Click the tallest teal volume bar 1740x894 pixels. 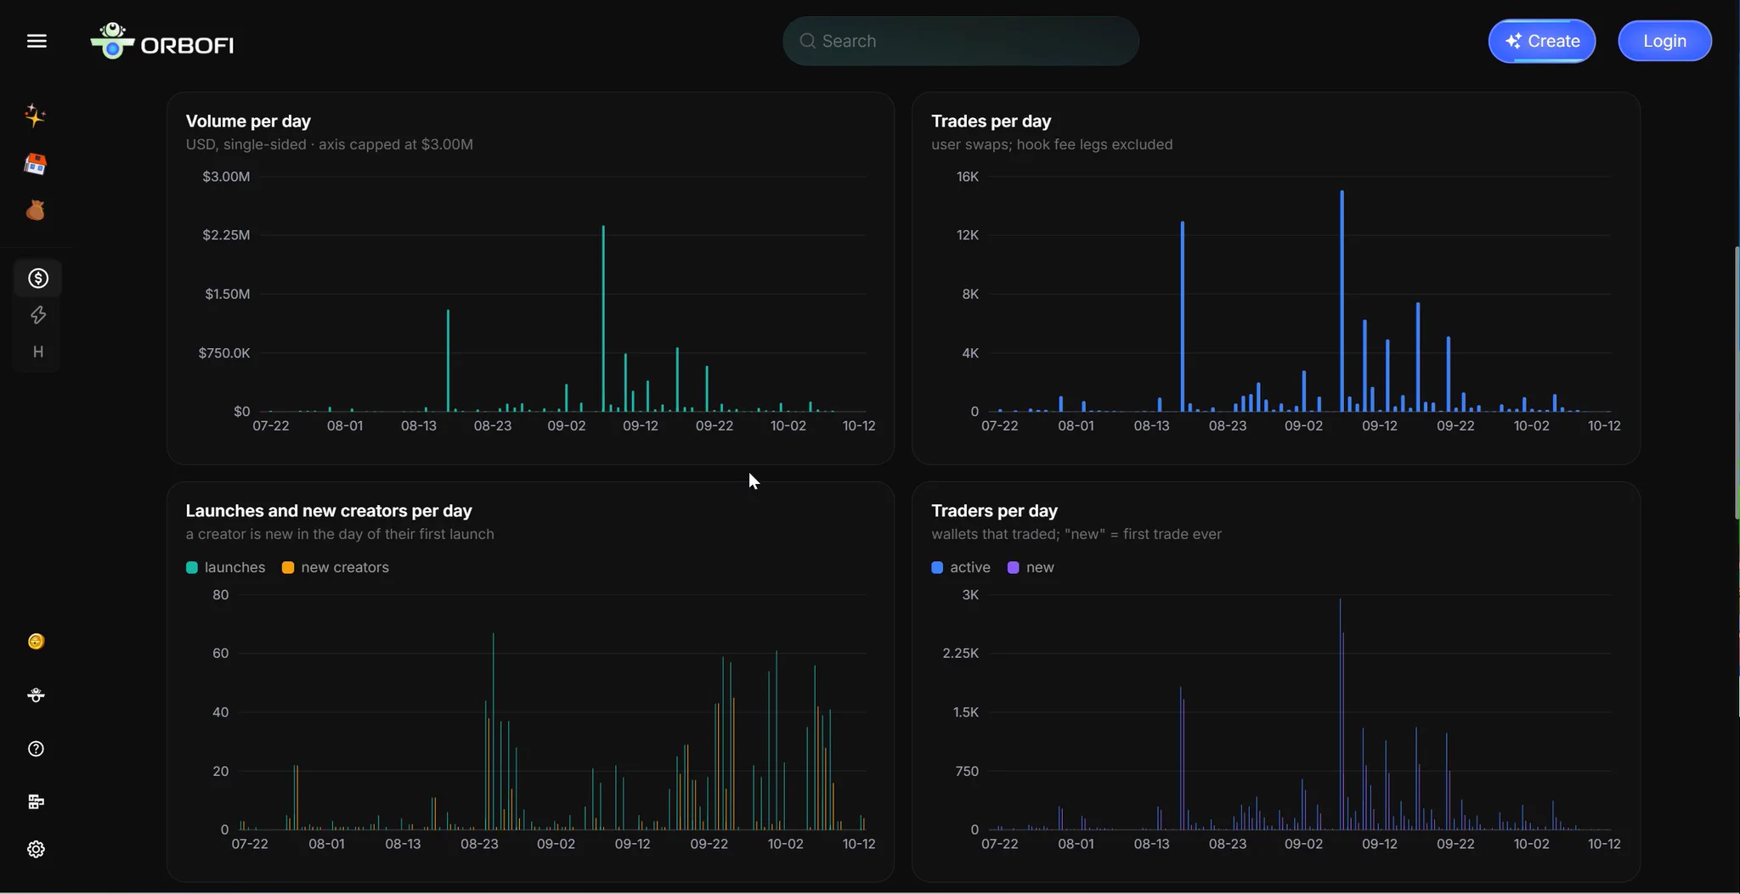coord(603,318)
